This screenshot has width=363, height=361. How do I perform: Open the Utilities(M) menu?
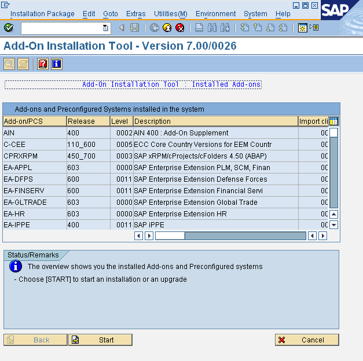pos(170,14)
